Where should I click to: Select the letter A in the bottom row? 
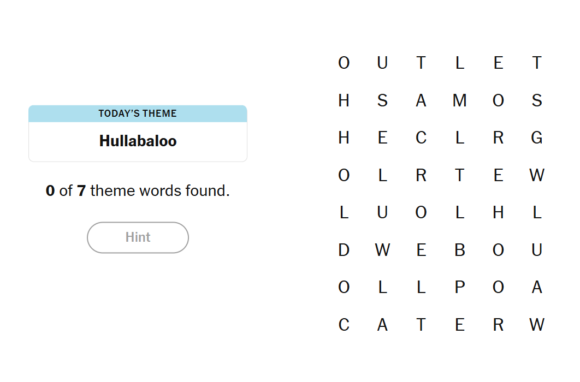382,325
